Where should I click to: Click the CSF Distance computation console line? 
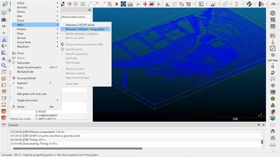click(38, 132)
